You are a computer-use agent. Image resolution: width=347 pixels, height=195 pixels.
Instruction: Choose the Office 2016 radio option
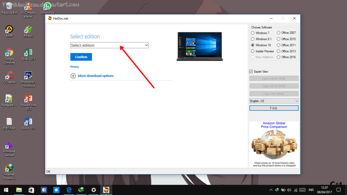tap(278, 57)
